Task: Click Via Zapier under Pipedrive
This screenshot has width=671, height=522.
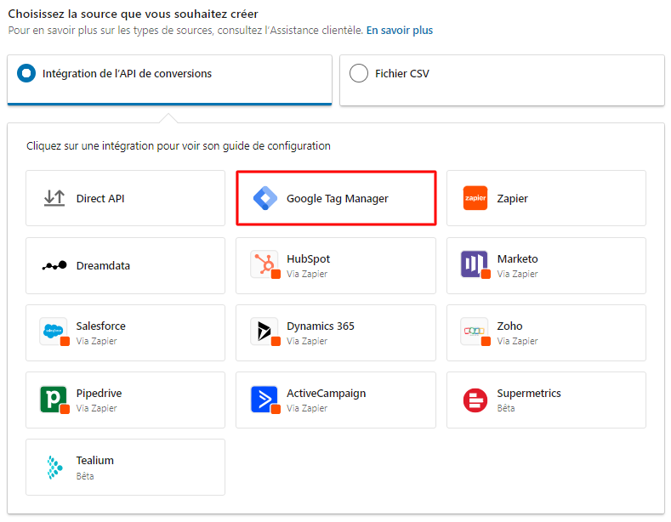Action: [97, 408]
